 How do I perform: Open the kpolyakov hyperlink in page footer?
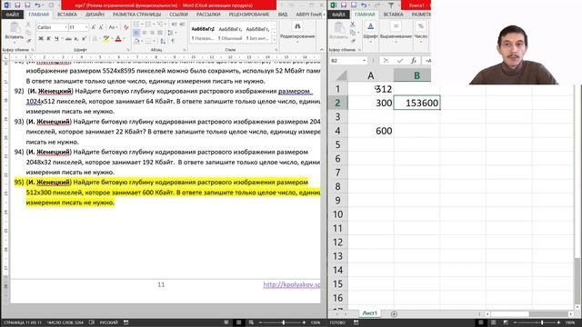pos(291,284)
